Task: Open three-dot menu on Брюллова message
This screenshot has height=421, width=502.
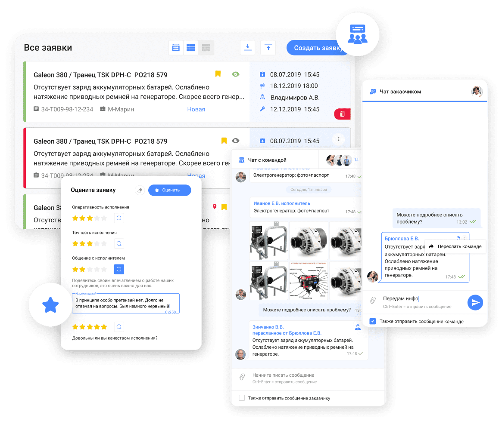Action: coord(465,238)
